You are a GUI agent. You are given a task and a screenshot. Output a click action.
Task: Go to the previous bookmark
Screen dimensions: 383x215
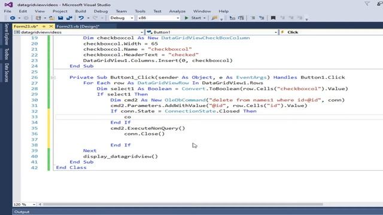click(x=282, y=18)
